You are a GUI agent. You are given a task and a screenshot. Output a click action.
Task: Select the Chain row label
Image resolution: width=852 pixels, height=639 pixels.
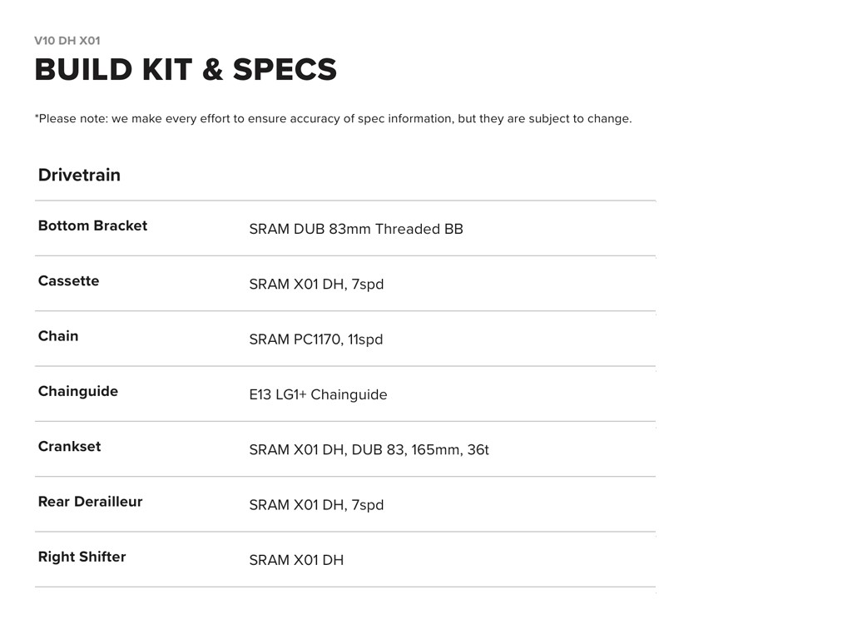coord(58,336)
